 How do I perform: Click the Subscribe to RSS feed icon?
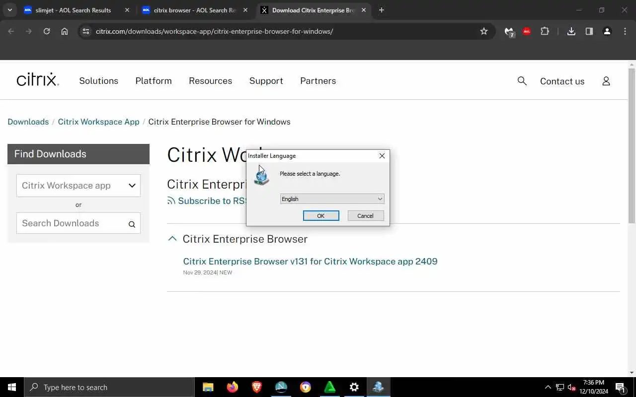point(171,200)
